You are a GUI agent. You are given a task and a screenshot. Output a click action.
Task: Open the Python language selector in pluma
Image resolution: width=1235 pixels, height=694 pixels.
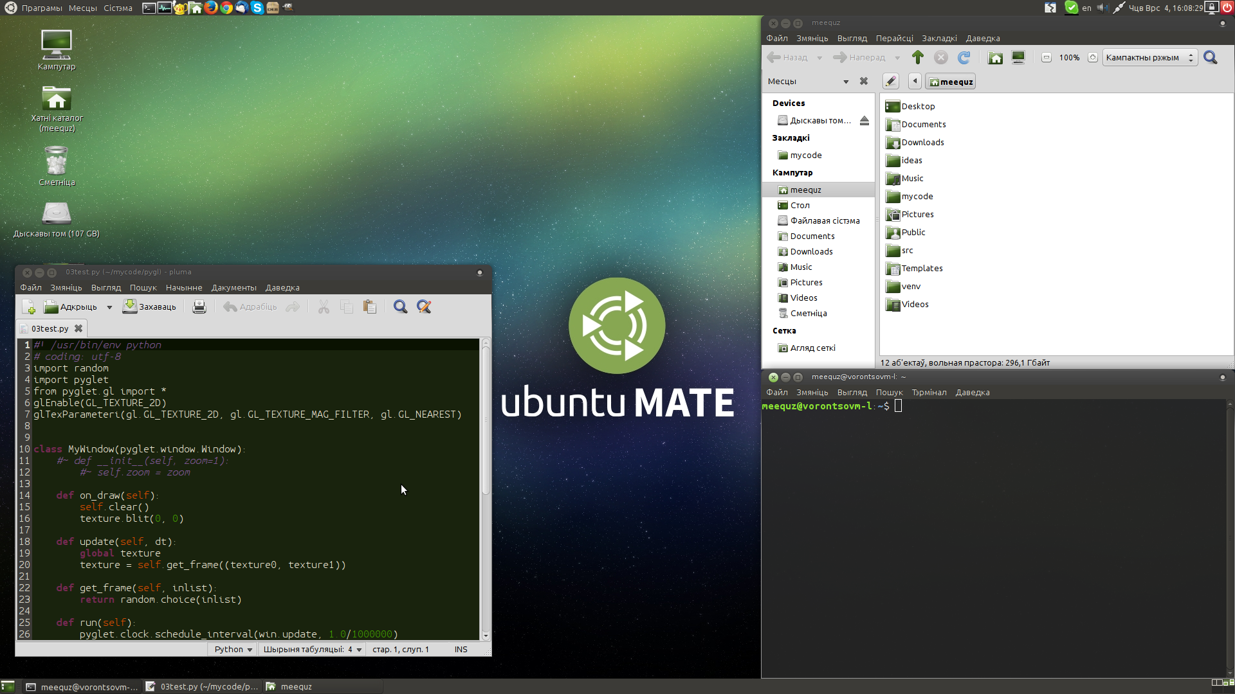pos(233,650)
